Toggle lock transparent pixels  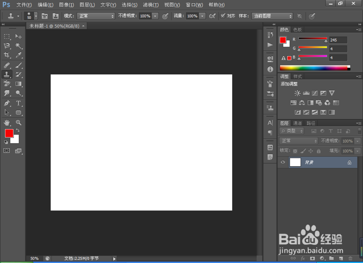pyautogui.click(x=295, y=151)
